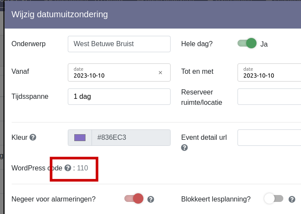This screenshot has height=214, width=301.
Task: Click the Onderwerp text field
Action: [119, 44]
